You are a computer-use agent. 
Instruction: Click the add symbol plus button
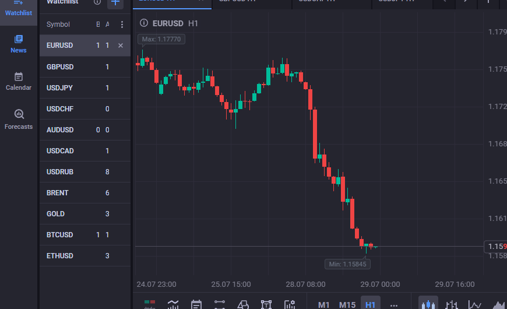pos(115,2)
